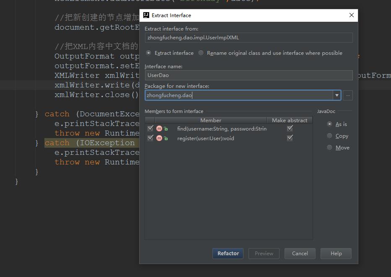Screen dimensions: 391x277
Task: Uncheck the find member checkbox
Action: (x=150, y=128)
